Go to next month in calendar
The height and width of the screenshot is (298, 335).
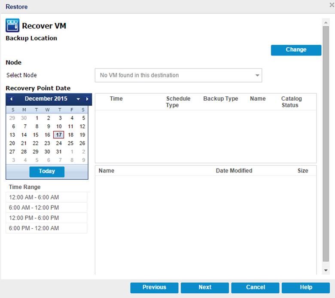[87, 99]
